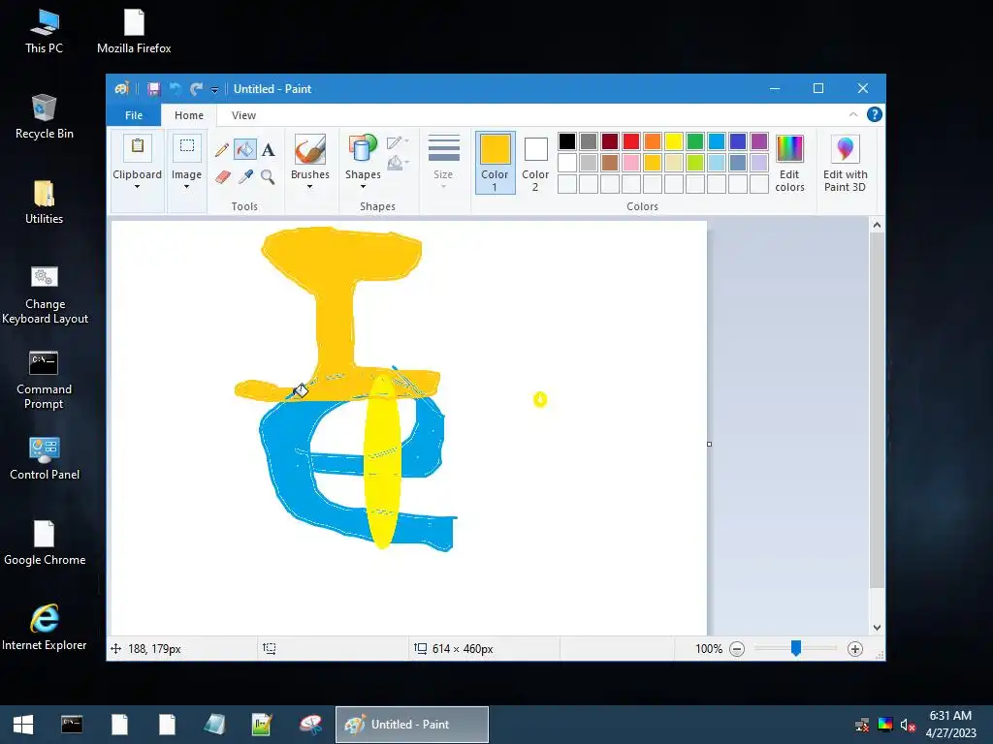Click the Paint app icon in title bar
Image resolution: width=993 pixels, height=744 pixels.
coord(121,88)
